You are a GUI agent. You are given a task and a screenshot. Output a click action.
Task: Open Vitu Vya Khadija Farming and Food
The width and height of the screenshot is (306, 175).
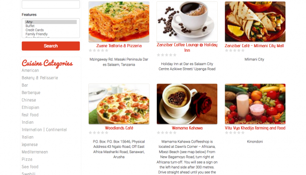255,128
